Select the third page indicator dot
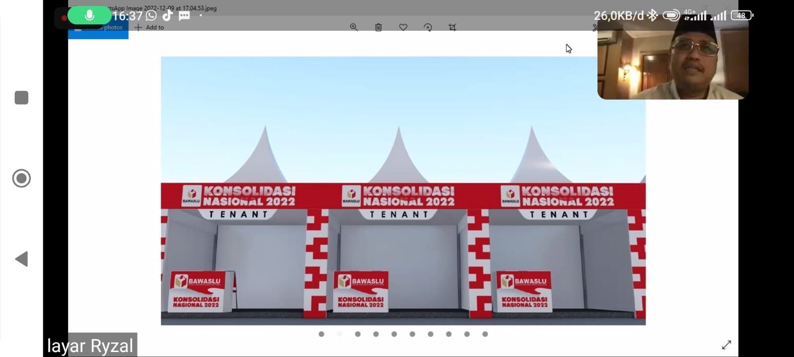The image size is (794, 357). point(358,334)
